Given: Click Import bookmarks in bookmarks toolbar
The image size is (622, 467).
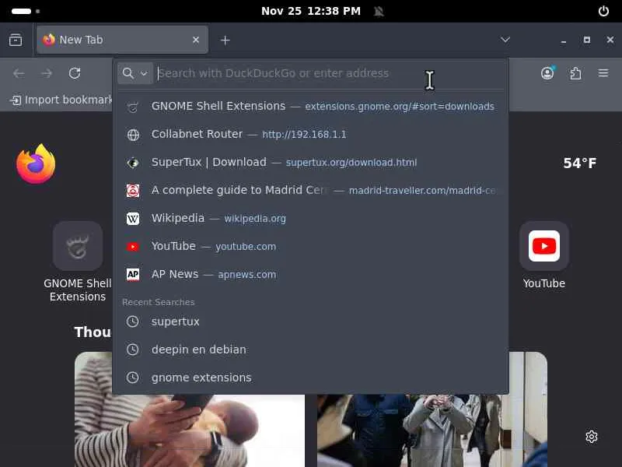Looking at the screenshot, I should tap(61, 100).
